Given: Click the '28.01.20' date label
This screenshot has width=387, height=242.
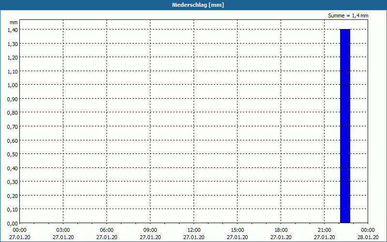Looking at the screenshot, I should pyautogui.click(x=368, y=237).
